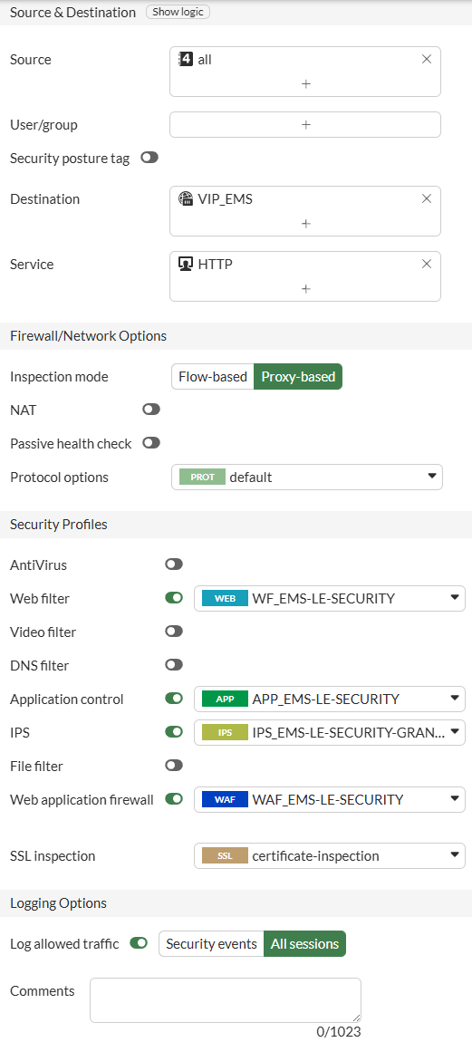Add another destination address

[x=306, y=223]
